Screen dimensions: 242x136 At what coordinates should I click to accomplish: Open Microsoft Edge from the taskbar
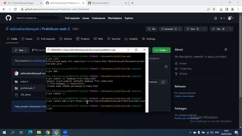(30, 133)
